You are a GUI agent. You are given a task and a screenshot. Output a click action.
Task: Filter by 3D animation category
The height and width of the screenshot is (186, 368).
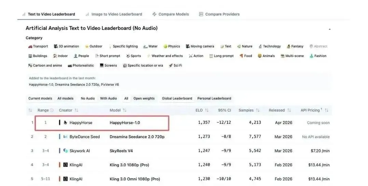tap(66, 46)
